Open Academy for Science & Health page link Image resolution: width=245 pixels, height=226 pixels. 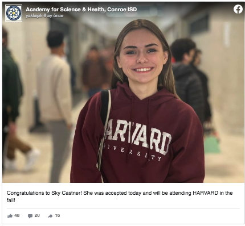[x=81, y=10]
